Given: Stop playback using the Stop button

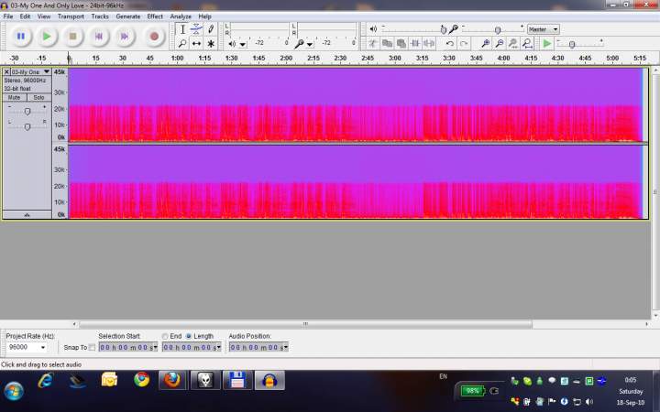Looking at the screenshot, I should [x=72, y=36].
